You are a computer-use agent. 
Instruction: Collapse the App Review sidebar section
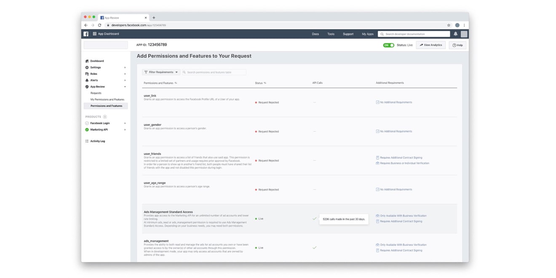(125, 87)
